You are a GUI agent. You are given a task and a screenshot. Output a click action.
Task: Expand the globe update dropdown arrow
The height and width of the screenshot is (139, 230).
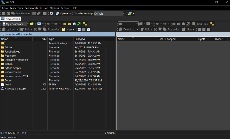coord(133,13)
